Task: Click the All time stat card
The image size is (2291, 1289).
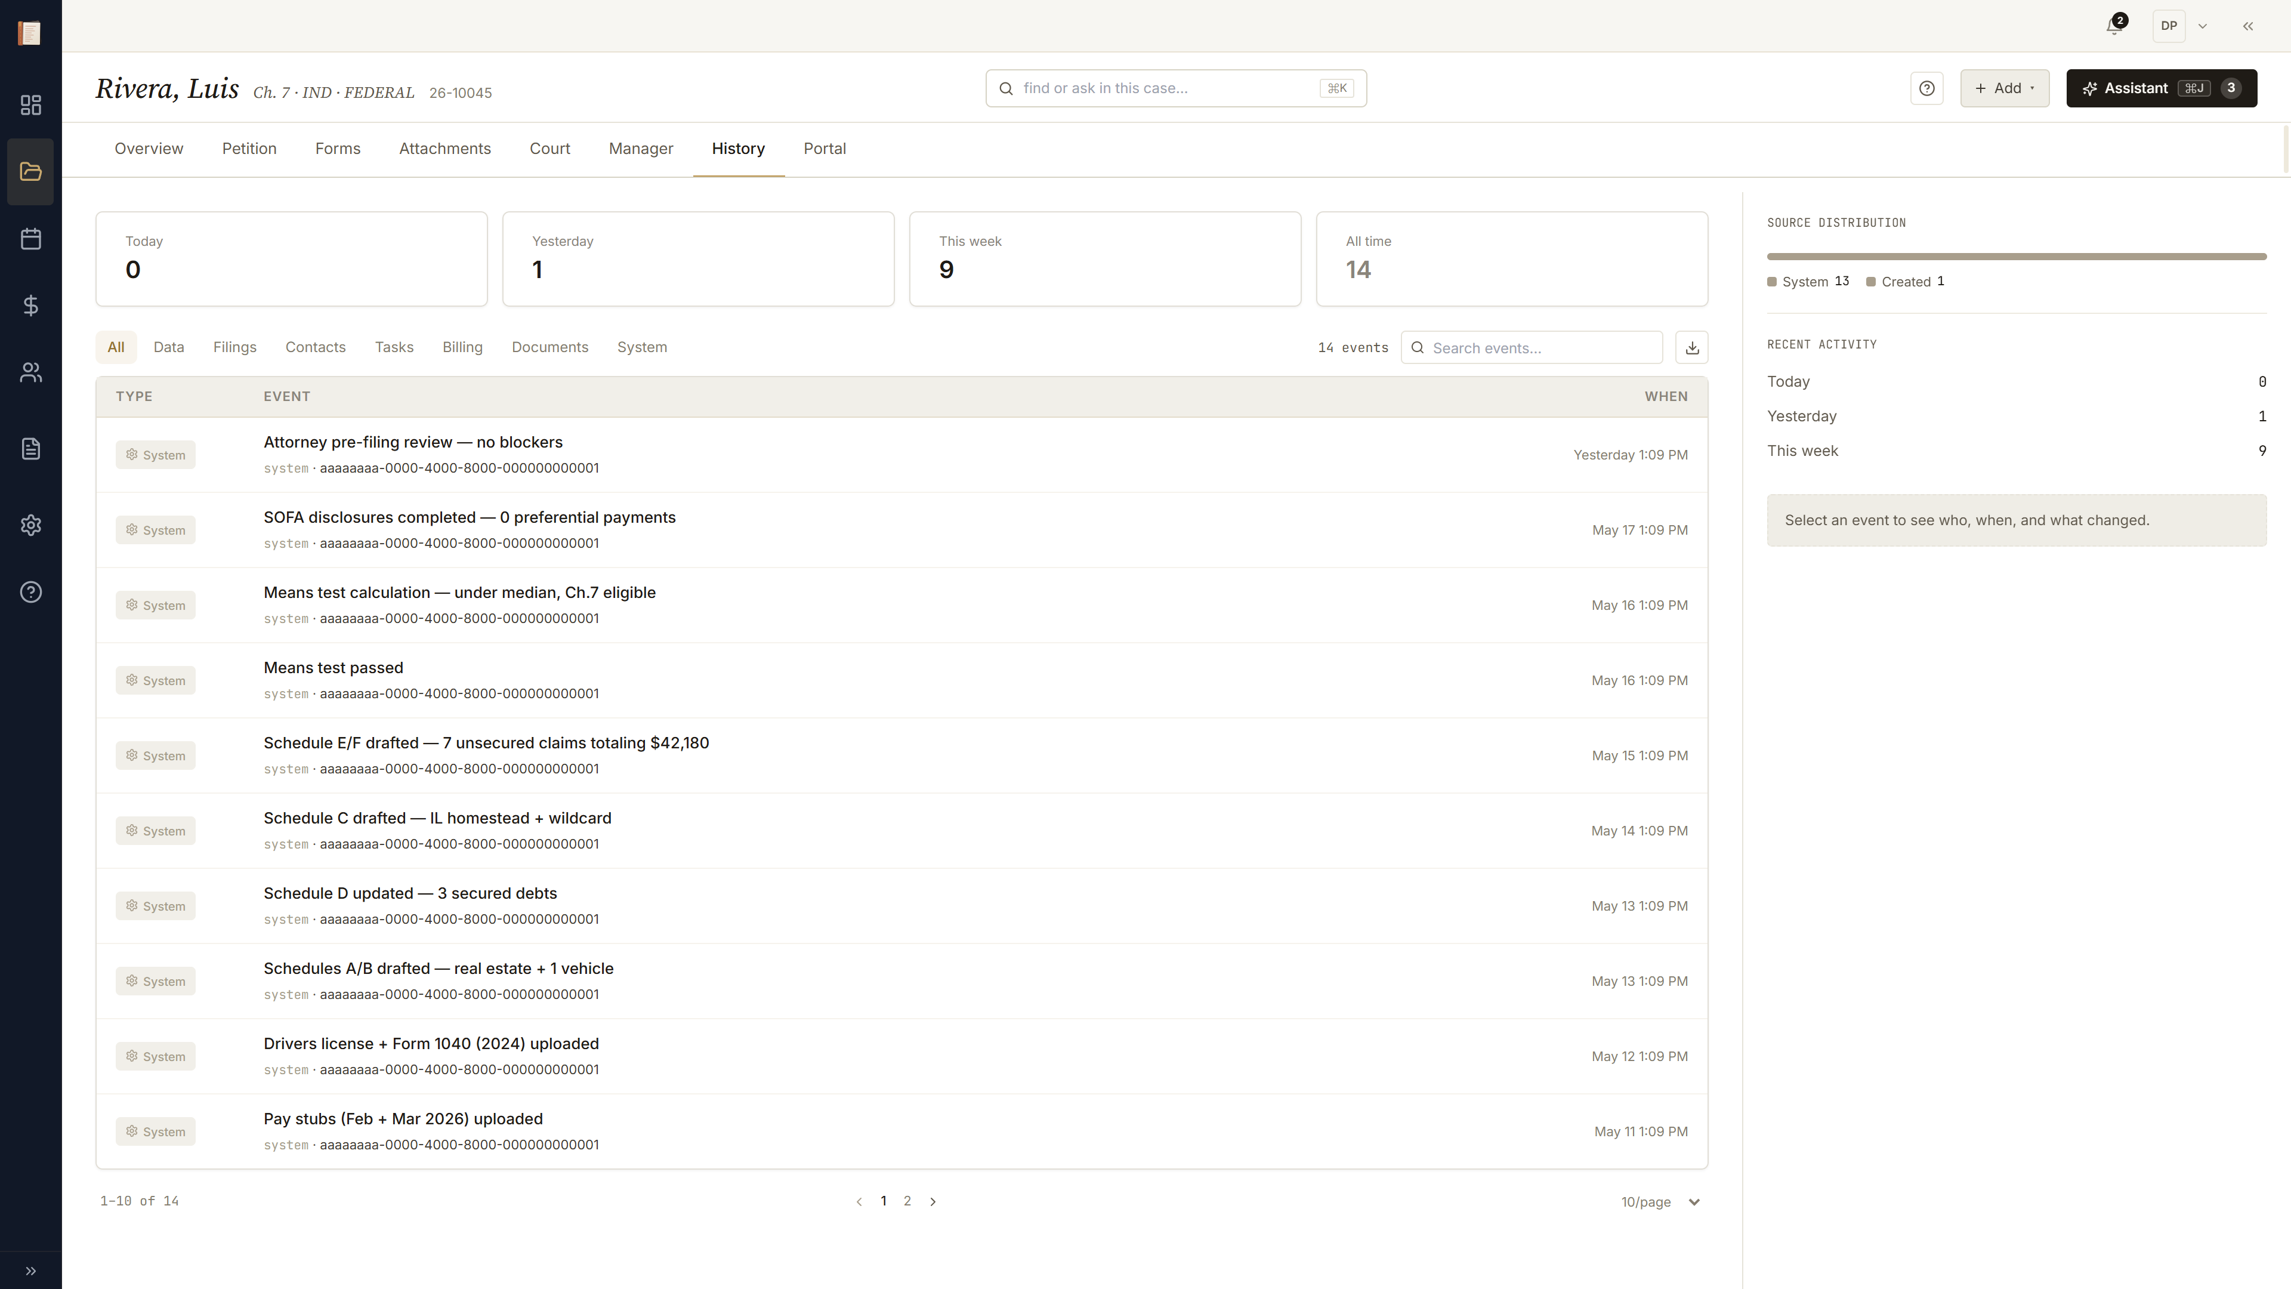Action: pyautogui.click(x=1512, y=259)
